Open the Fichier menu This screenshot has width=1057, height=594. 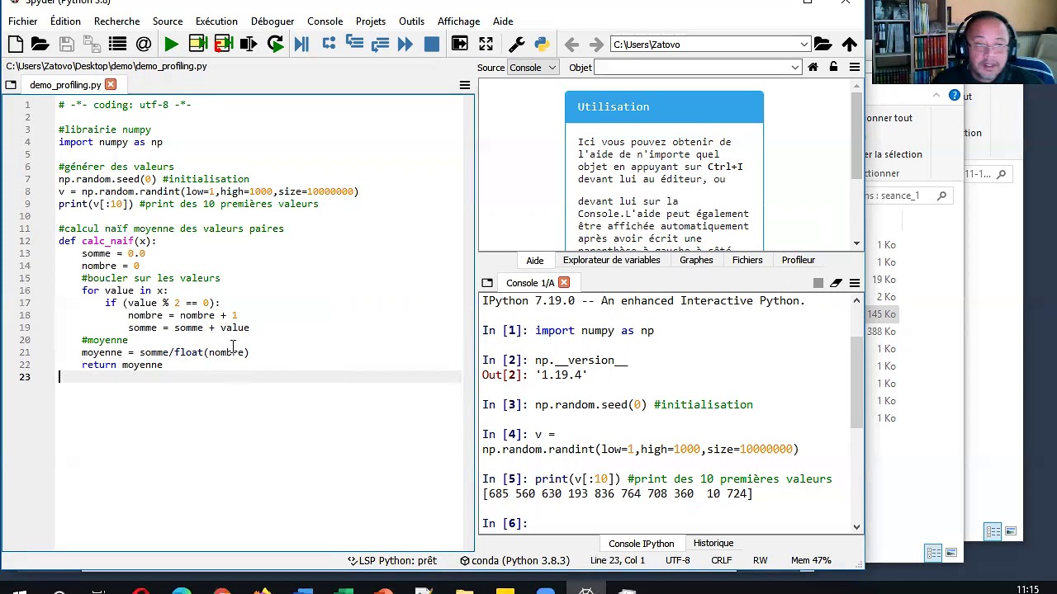pyautogui.click(x=22, y=21)
